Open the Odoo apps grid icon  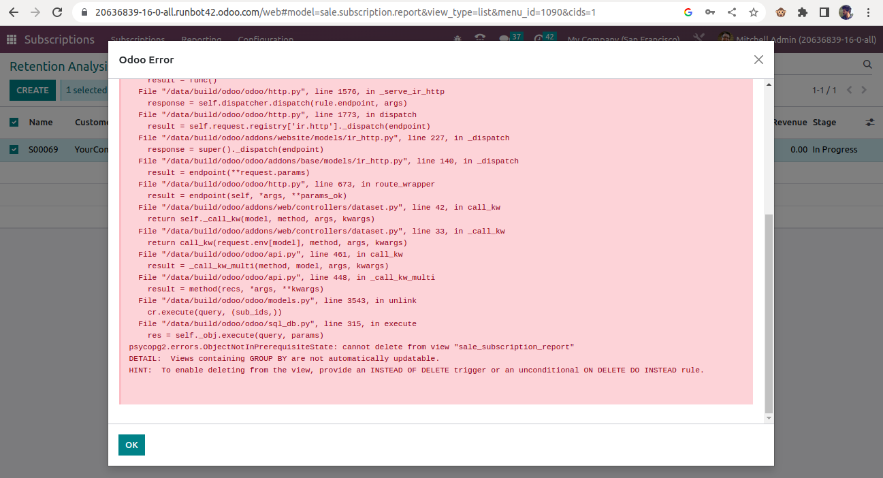[12, 39]
